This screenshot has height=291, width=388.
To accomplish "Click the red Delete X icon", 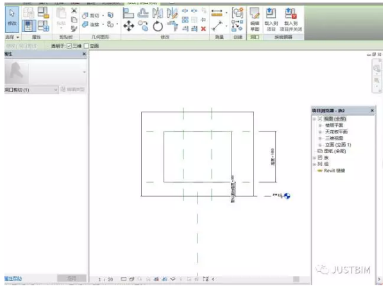I will pos(203,29).
